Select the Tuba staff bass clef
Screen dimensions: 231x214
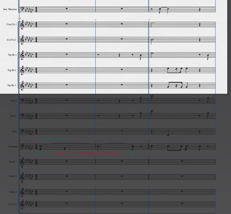21,131
